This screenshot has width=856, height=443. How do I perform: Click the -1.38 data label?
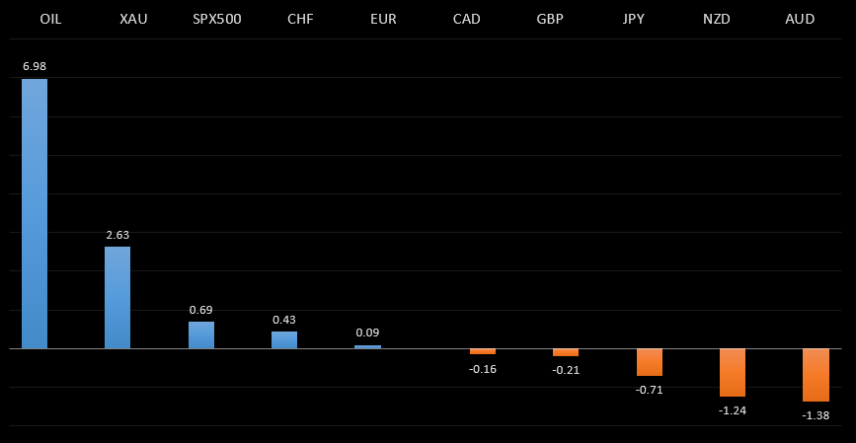pyautogui.click(x=816, y=415)
